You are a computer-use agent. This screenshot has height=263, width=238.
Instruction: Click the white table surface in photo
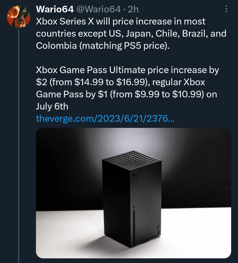pos(193,235)
